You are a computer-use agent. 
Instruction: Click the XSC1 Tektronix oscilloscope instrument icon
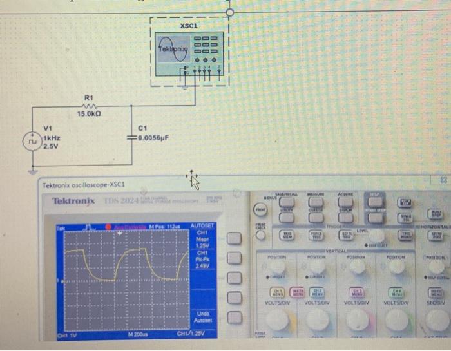(189, 53)
